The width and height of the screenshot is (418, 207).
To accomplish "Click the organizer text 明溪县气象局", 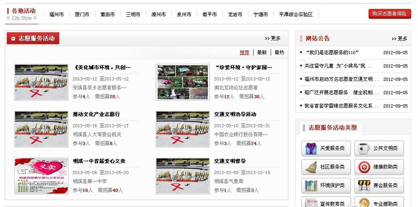I will point(229,181).
